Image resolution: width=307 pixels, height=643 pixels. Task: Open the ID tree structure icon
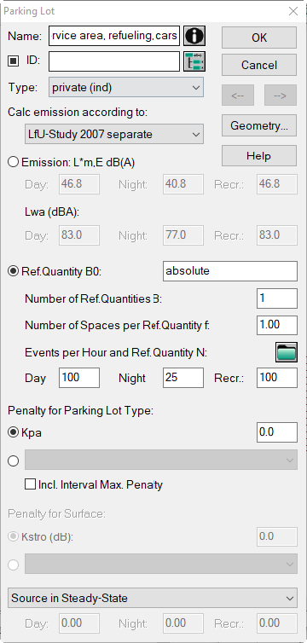(194, 61)
